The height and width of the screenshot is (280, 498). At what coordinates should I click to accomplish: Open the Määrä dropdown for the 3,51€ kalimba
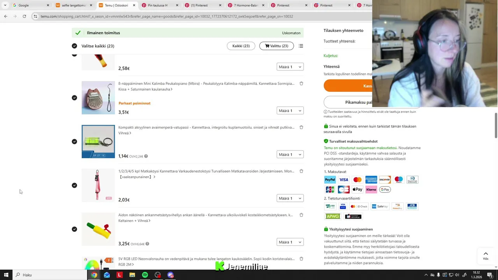290,111
